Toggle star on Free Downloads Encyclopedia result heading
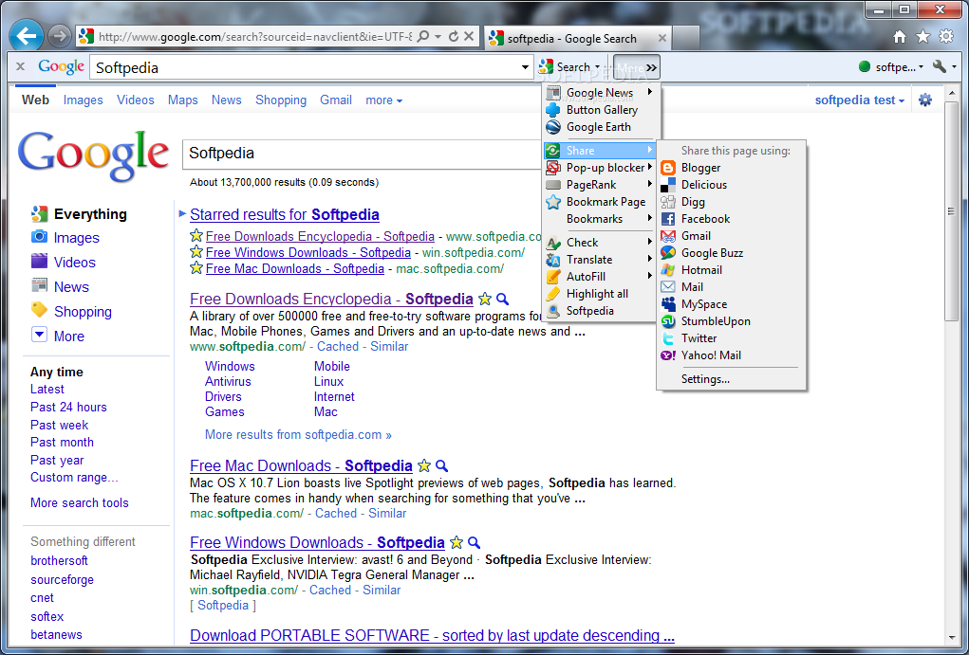969x655 pixels. (485, 300)
